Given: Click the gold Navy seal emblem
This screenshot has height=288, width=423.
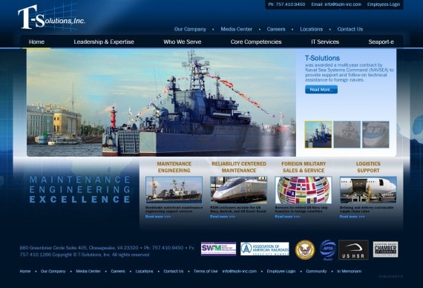Looking at the screenshot, I should pos(305,250).
